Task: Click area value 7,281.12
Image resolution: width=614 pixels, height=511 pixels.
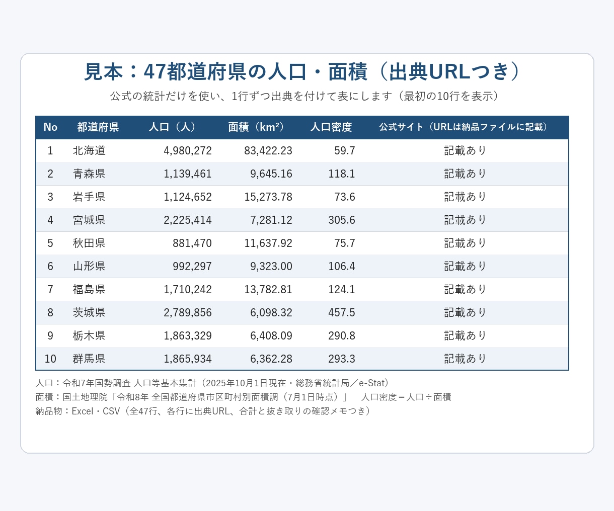Action: (x=271, y=220)
